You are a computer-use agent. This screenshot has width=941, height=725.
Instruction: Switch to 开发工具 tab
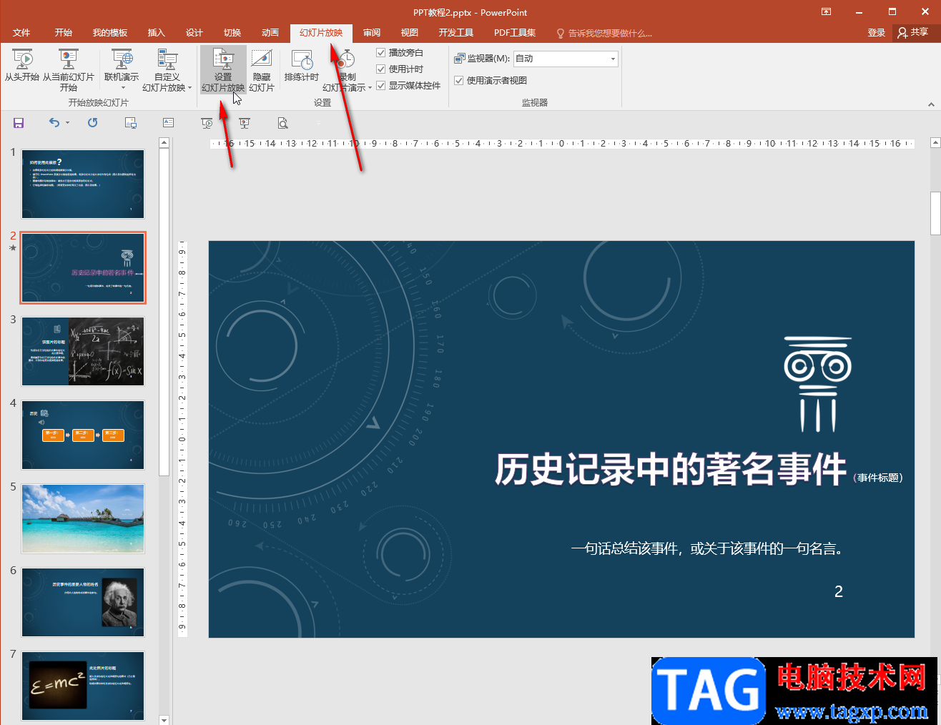(456, 33)
